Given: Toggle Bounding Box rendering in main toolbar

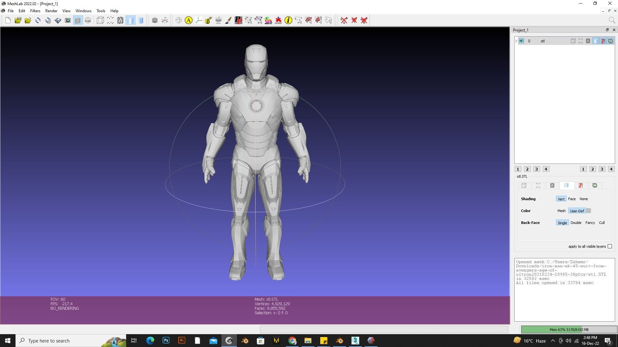Looking at the screenshot, I should (100, 21).
